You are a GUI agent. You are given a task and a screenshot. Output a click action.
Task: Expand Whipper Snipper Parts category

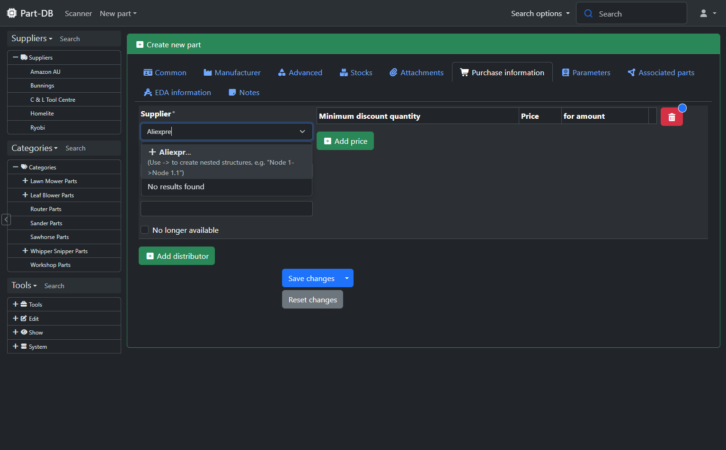click(x=25, y=251)
